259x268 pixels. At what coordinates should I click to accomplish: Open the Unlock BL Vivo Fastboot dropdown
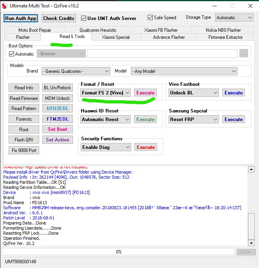point(194,92)
